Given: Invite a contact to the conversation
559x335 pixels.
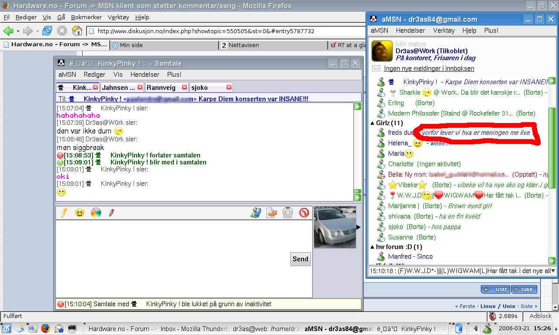Looking at the screenshot, I should coord(255,212).
